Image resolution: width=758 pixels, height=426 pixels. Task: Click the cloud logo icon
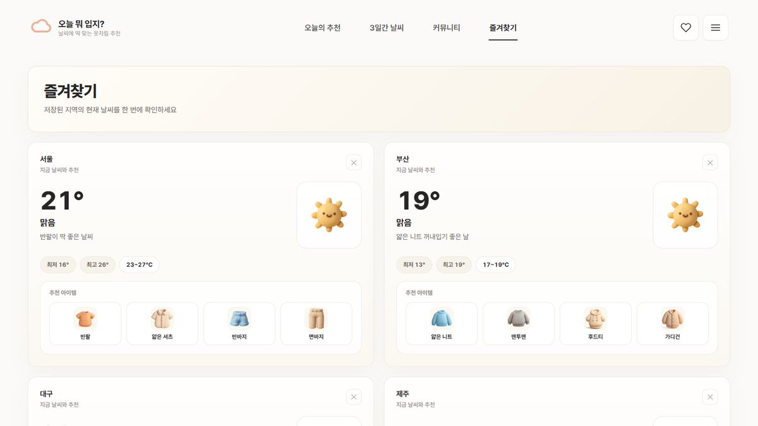41,27
